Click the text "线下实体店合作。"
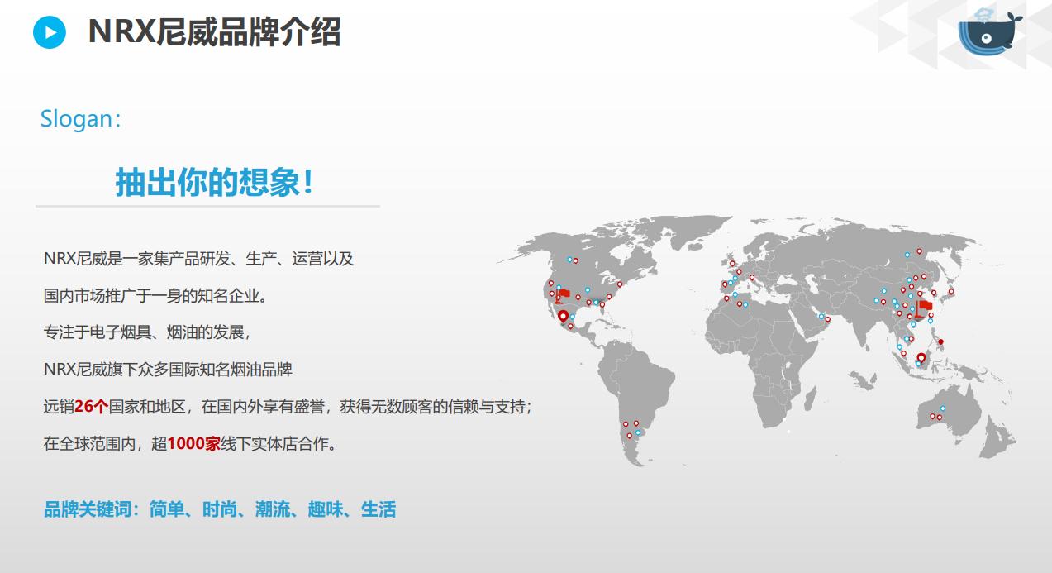The image size is (1052, 573). tap(278, 444)
